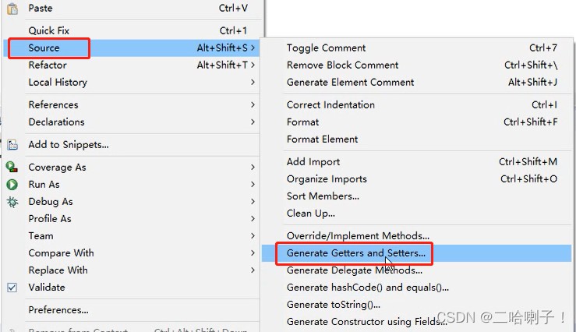Expand the Refactor submenu arrow
The image size is (576, 332).
coord(253,65)
